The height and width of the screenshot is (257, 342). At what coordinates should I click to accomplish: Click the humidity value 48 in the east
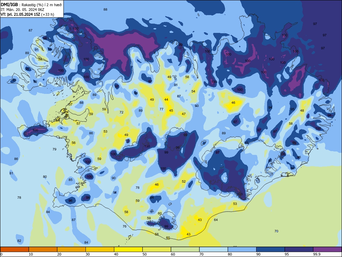[302, 111]
